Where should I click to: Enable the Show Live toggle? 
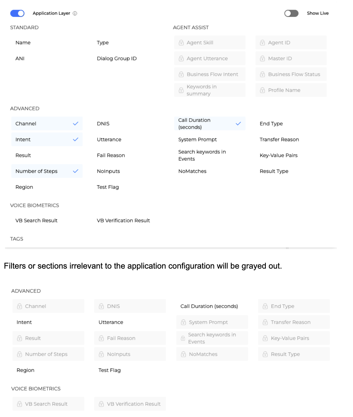[x=291, y=13]
